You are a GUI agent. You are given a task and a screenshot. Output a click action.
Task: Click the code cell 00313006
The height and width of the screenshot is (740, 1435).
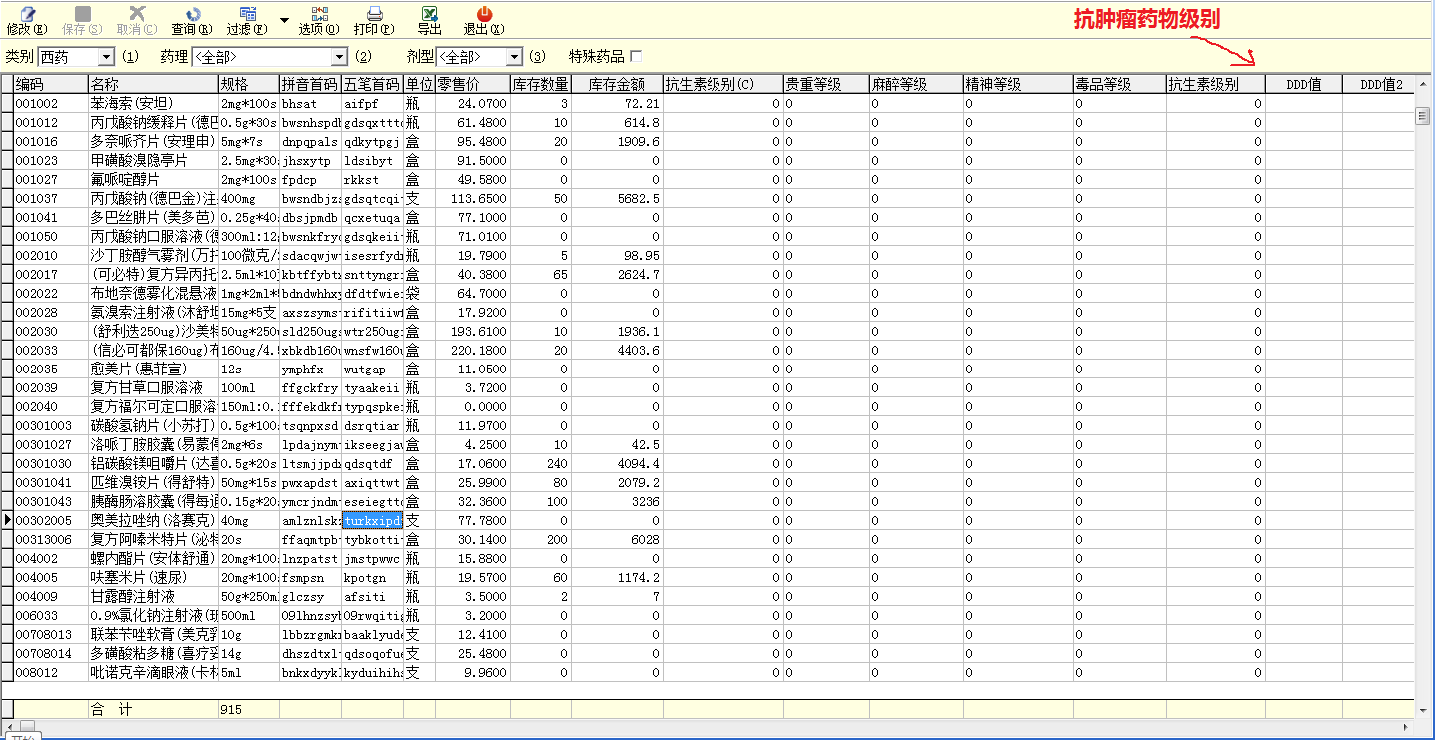click(x=51, y=540)
